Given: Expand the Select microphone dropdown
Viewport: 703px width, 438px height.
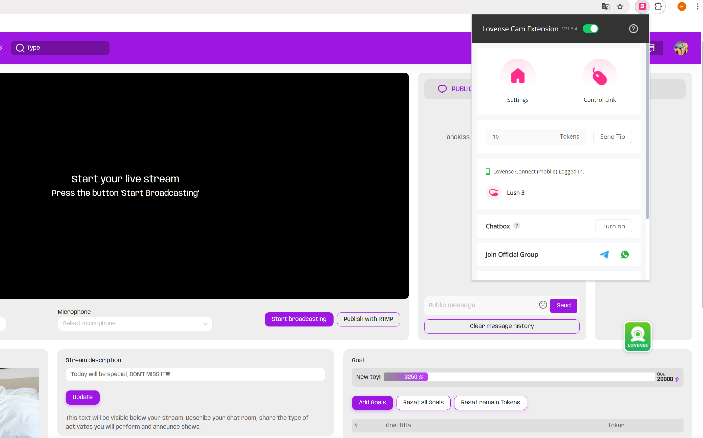Looking at the screenshot, I should point(135,324).
